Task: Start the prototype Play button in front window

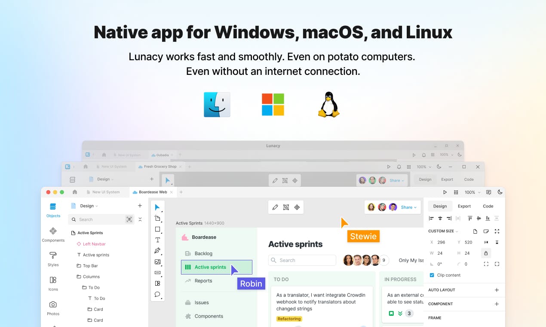Action: click(445, 192)
